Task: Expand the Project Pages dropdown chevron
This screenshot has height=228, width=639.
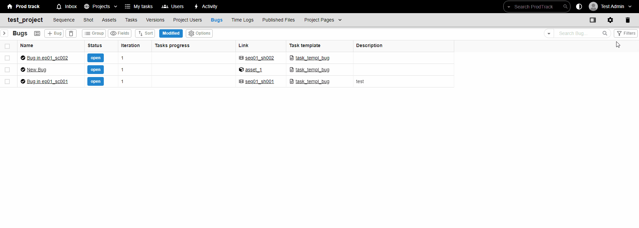Action: (340, 20)
